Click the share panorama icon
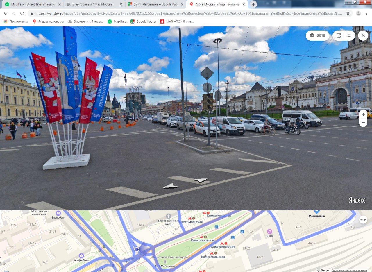This screenshot has width=372, height=272. [x=339, y=35]
